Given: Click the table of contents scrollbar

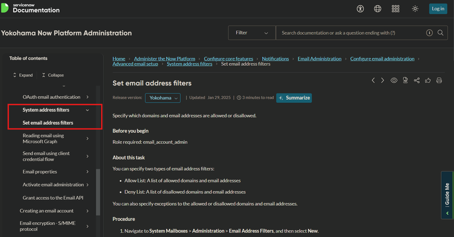Looking at the screenshot, I should pos(98,192).
